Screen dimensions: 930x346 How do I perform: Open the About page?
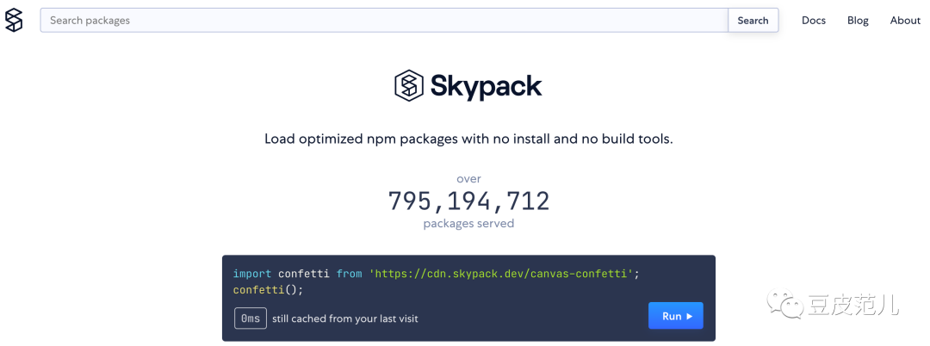[905, 20]
